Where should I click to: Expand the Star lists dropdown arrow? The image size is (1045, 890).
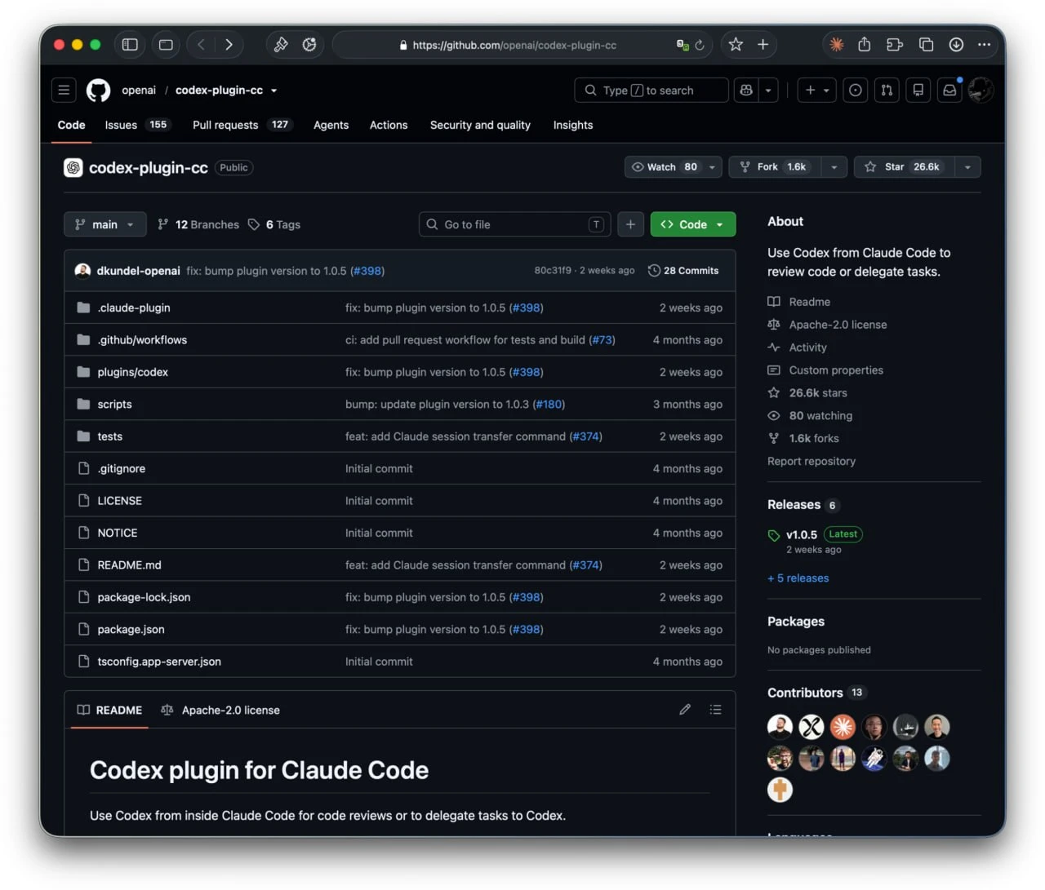pyautogui.click(x=967, y=167)
